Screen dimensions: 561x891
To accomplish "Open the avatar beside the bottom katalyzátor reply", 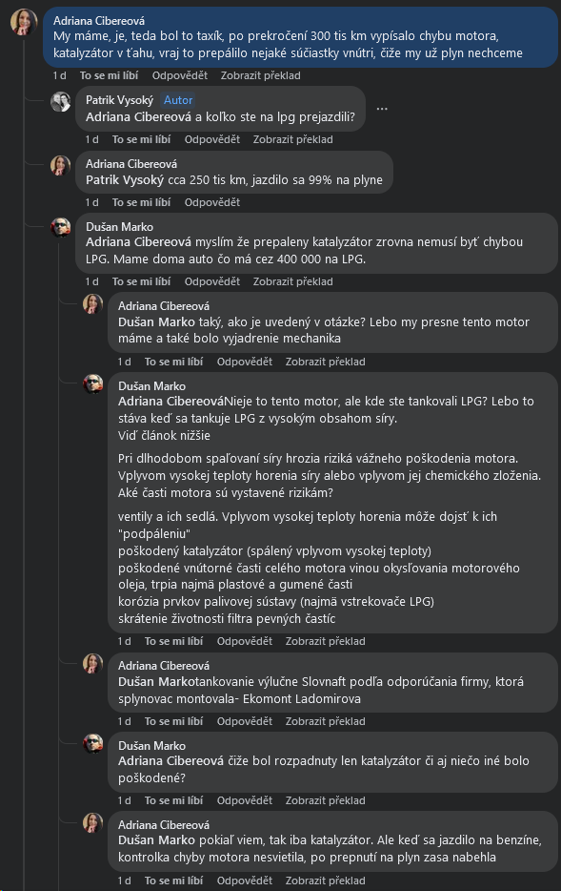I will 92,821.
